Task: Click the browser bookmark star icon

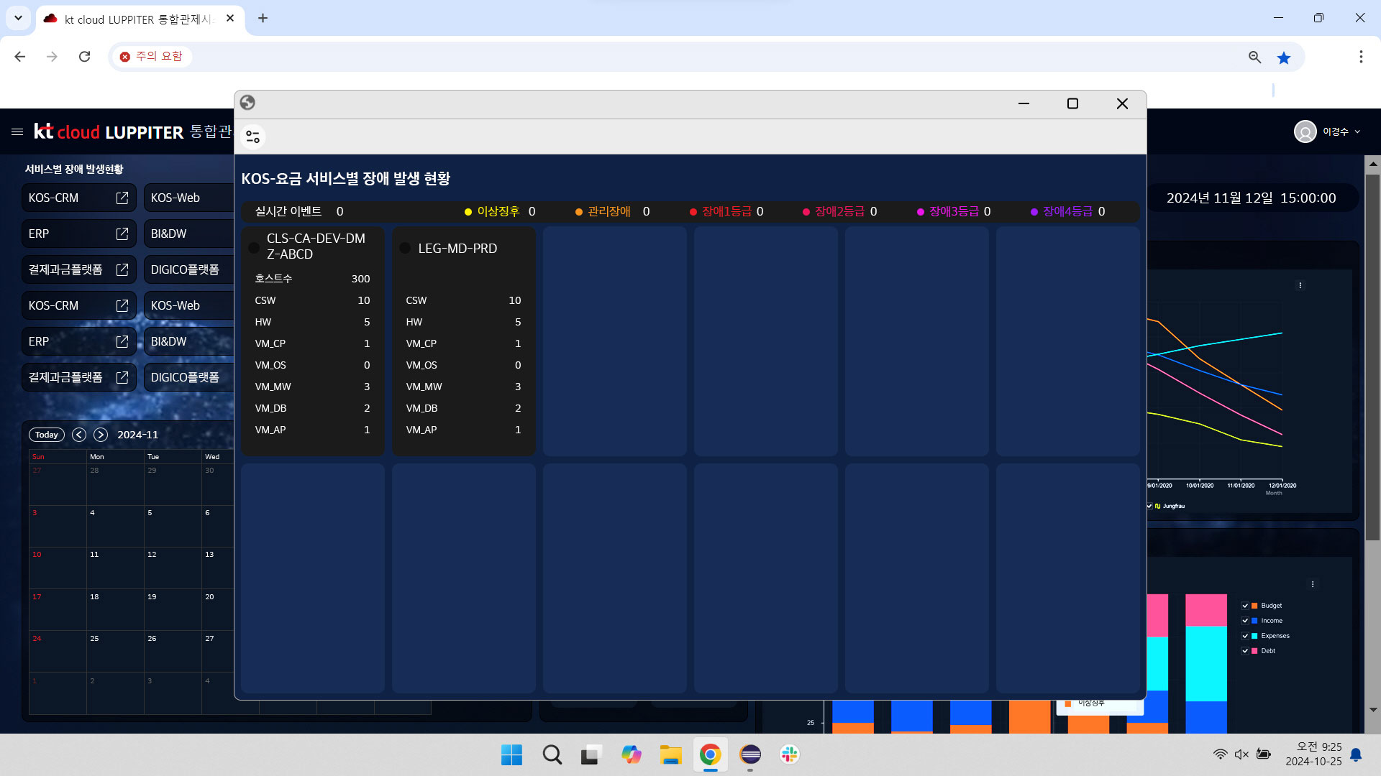Action: [1284, 57]
